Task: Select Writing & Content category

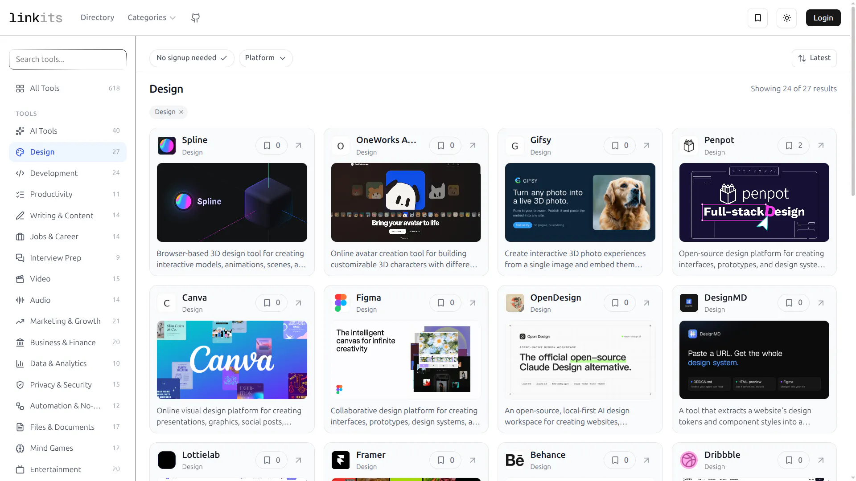Action: coord(68,215)
